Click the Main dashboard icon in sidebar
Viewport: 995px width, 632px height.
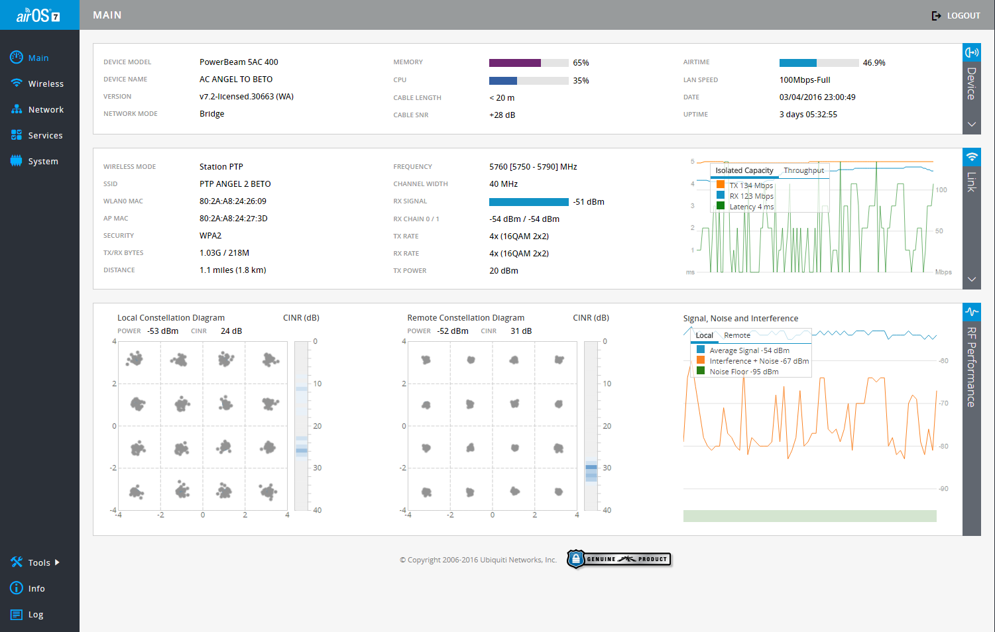click(x=17, y=58)
